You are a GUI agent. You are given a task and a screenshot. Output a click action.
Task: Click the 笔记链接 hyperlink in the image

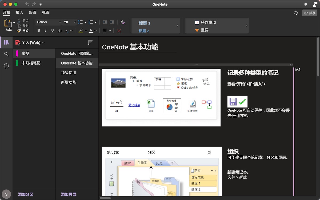(x=134, y=105)
